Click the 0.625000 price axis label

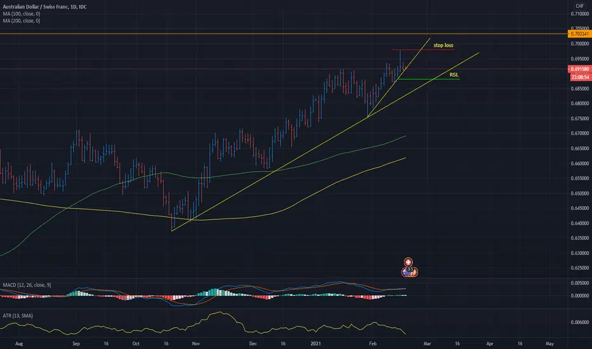(579, 268)
